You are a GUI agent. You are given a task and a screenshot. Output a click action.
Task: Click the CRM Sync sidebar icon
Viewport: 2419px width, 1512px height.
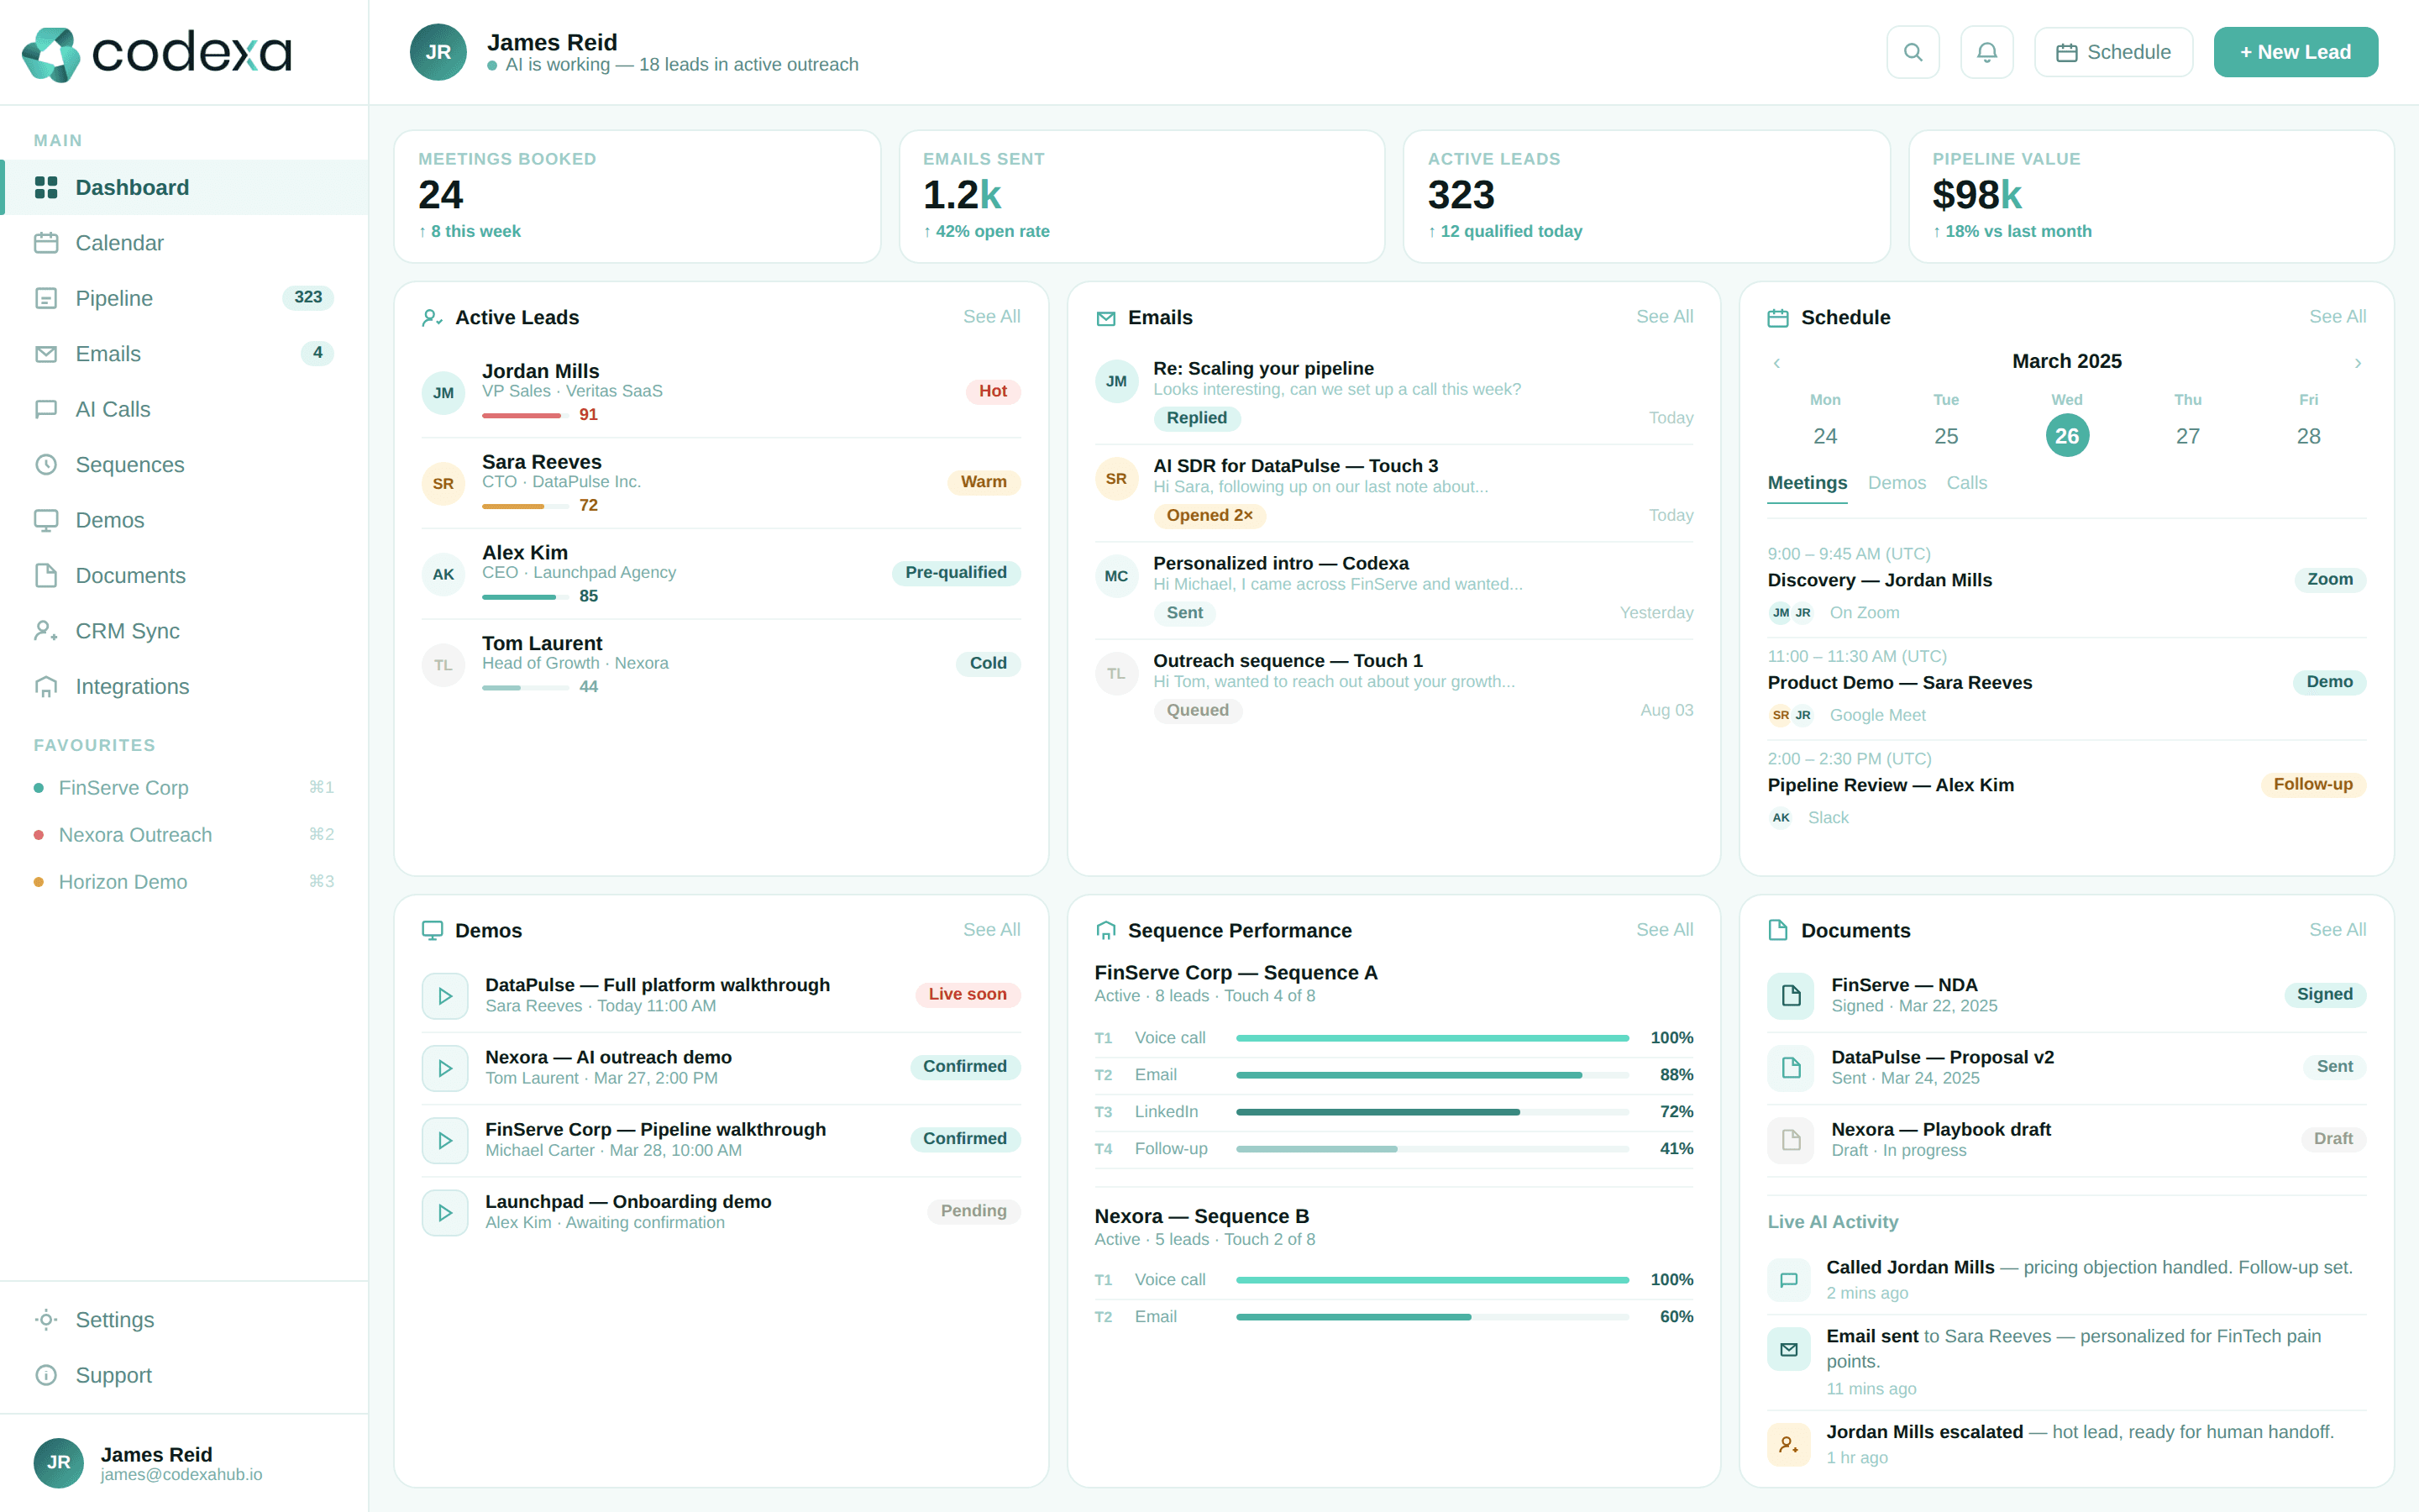click(46, 631)
